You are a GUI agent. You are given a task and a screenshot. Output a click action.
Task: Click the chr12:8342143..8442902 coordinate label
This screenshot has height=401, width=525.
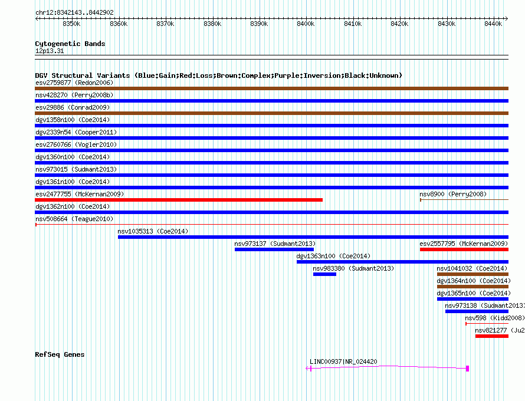(x=74, y=12)
